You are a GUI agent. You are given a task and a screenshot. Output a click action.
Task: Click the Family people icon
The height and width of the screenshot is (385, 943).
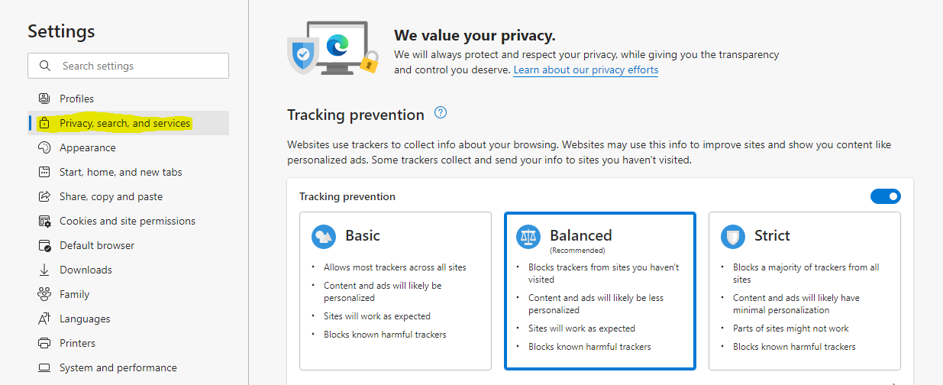44,294
